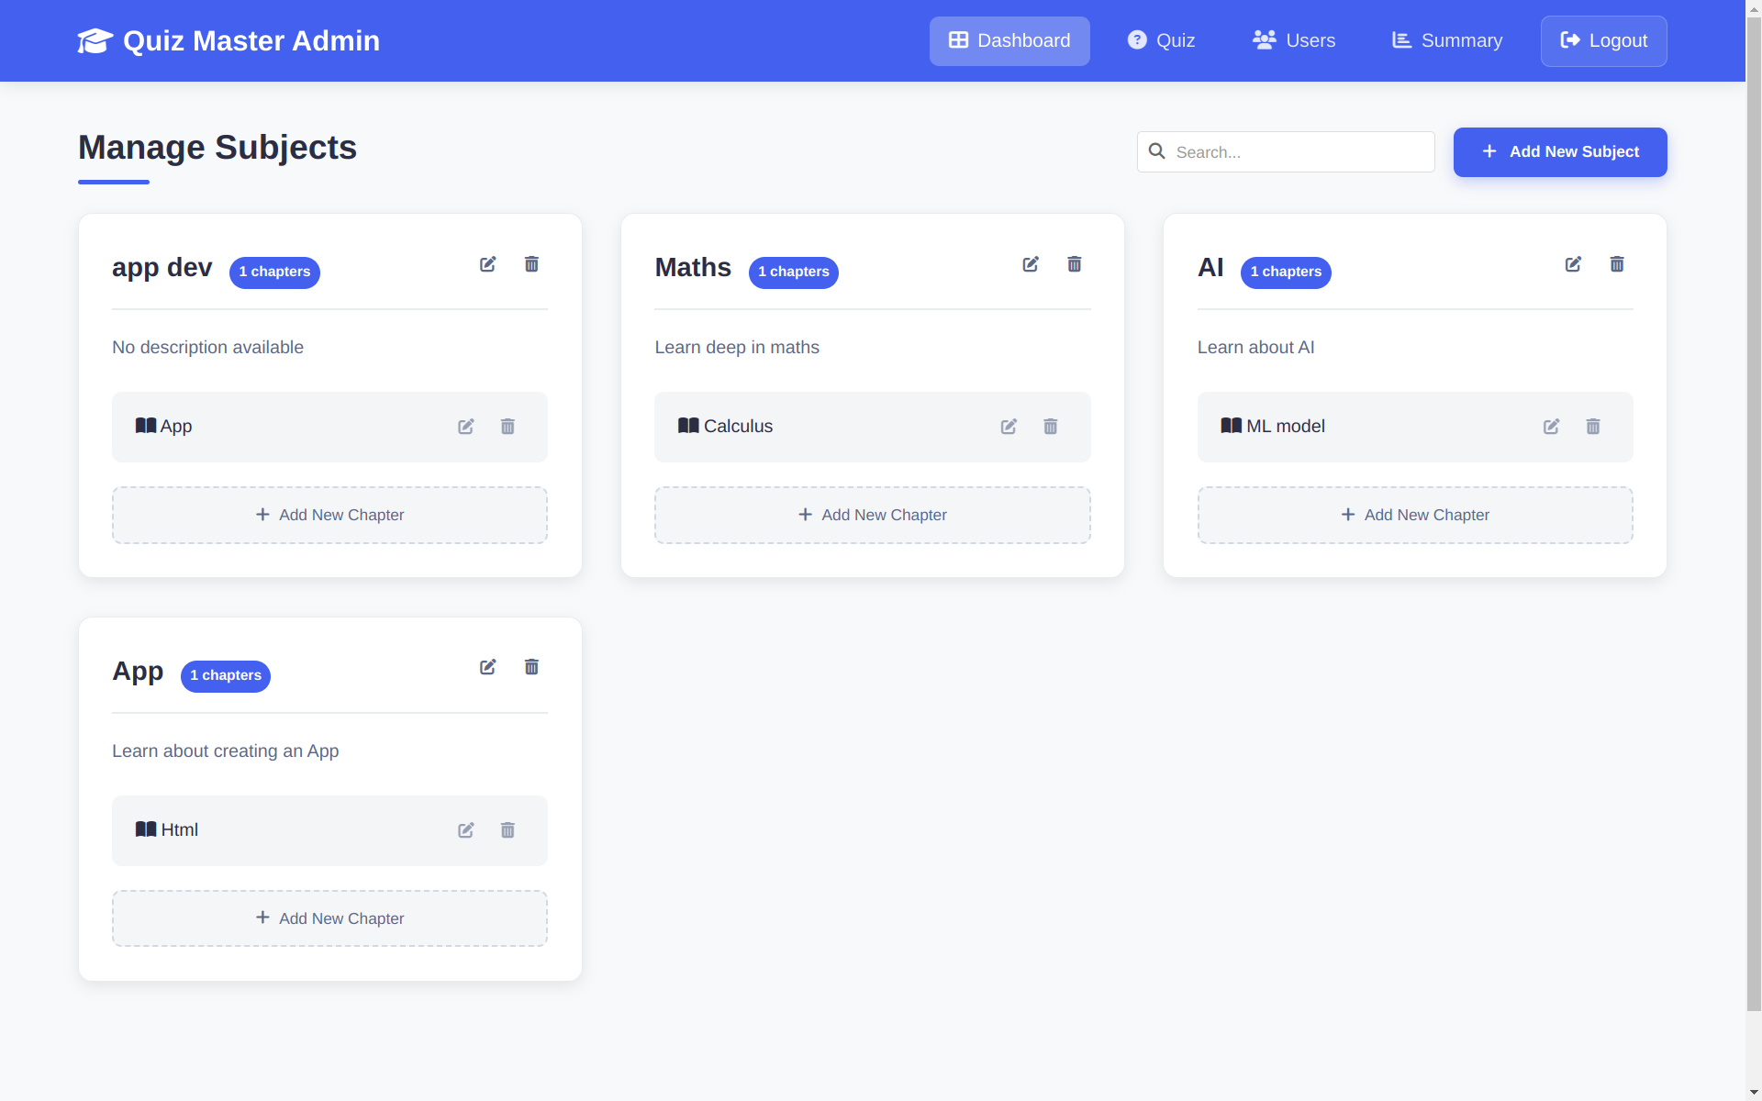Edit the app dev subject

(488, 264)
